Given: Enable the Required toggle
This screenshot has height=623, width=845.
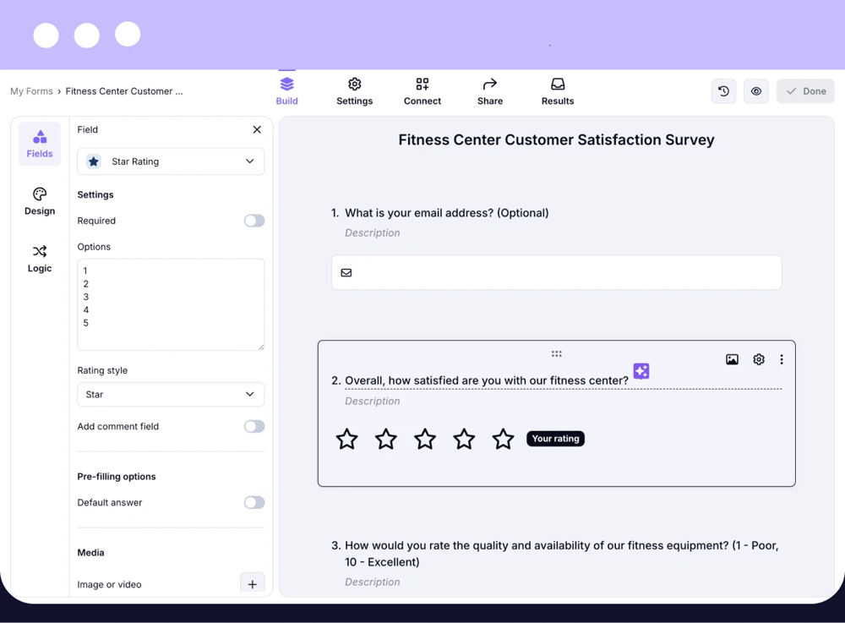Looking at the screenshot, I should (x=253, y=220).
